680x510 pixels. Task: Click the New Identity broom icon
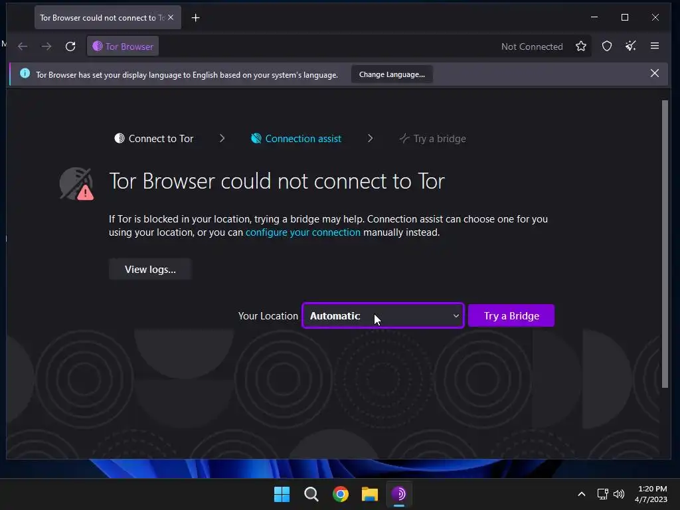[631, 46]
